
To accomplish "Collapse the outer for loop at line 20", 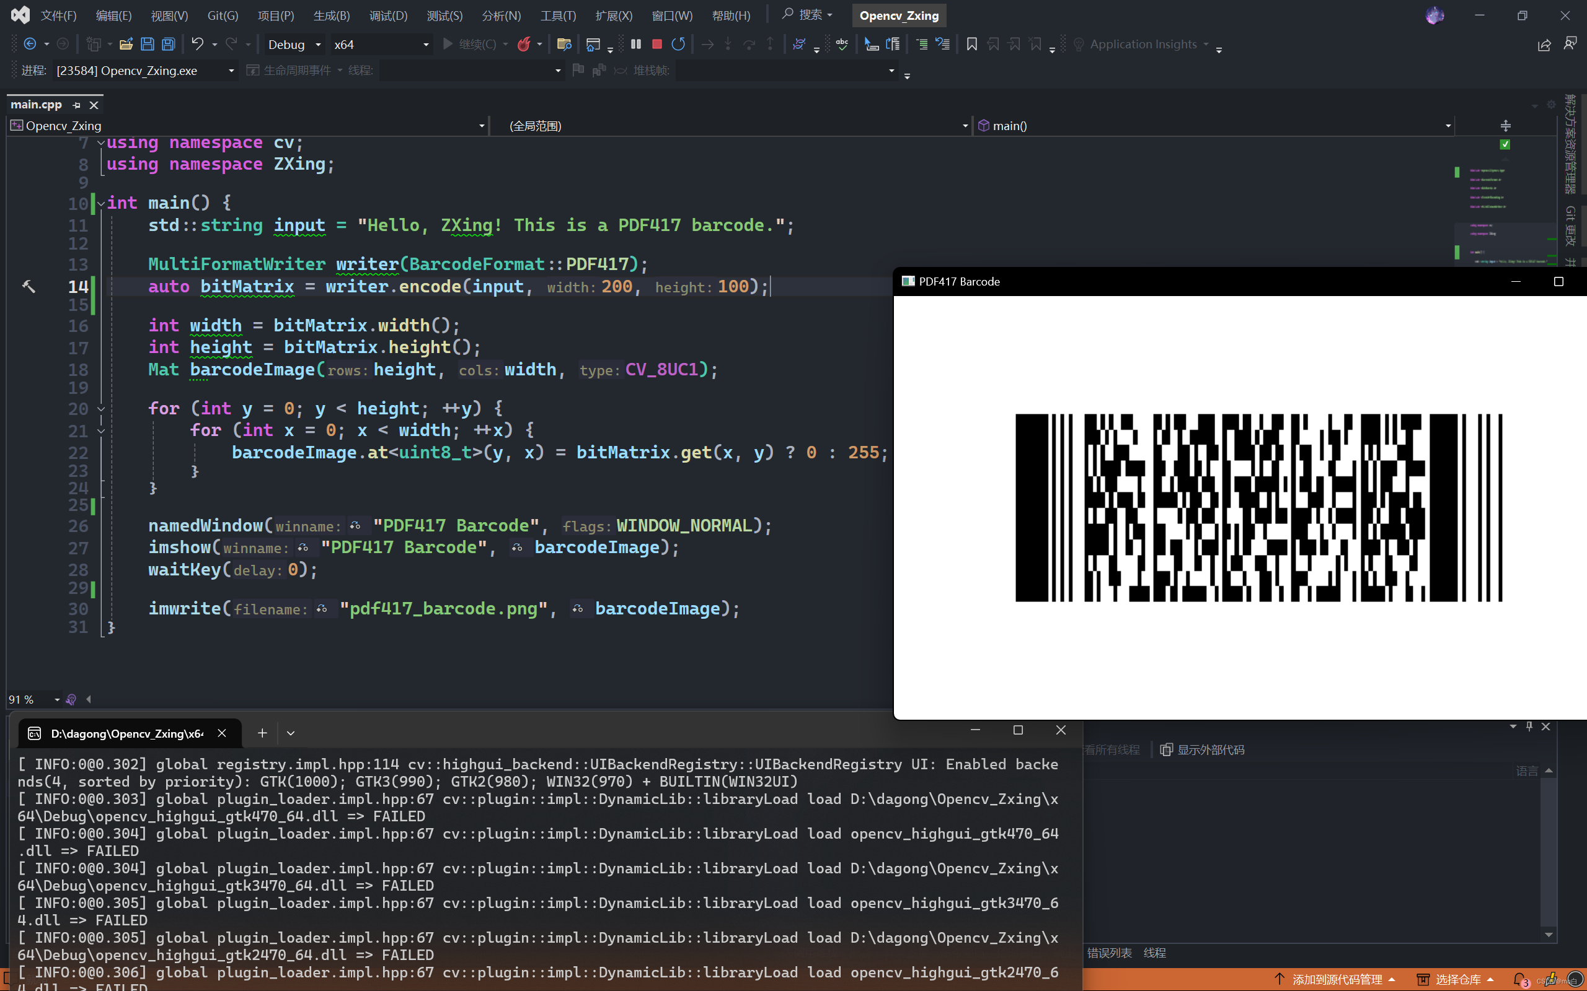I will click(101, 408).
